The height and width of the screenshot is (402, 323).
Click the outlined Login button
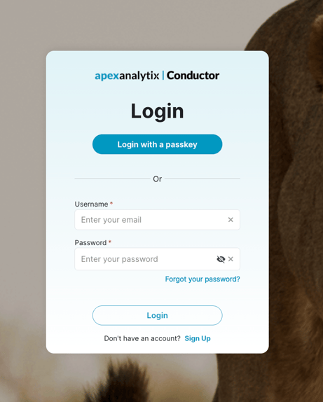[x=157, y=315]
